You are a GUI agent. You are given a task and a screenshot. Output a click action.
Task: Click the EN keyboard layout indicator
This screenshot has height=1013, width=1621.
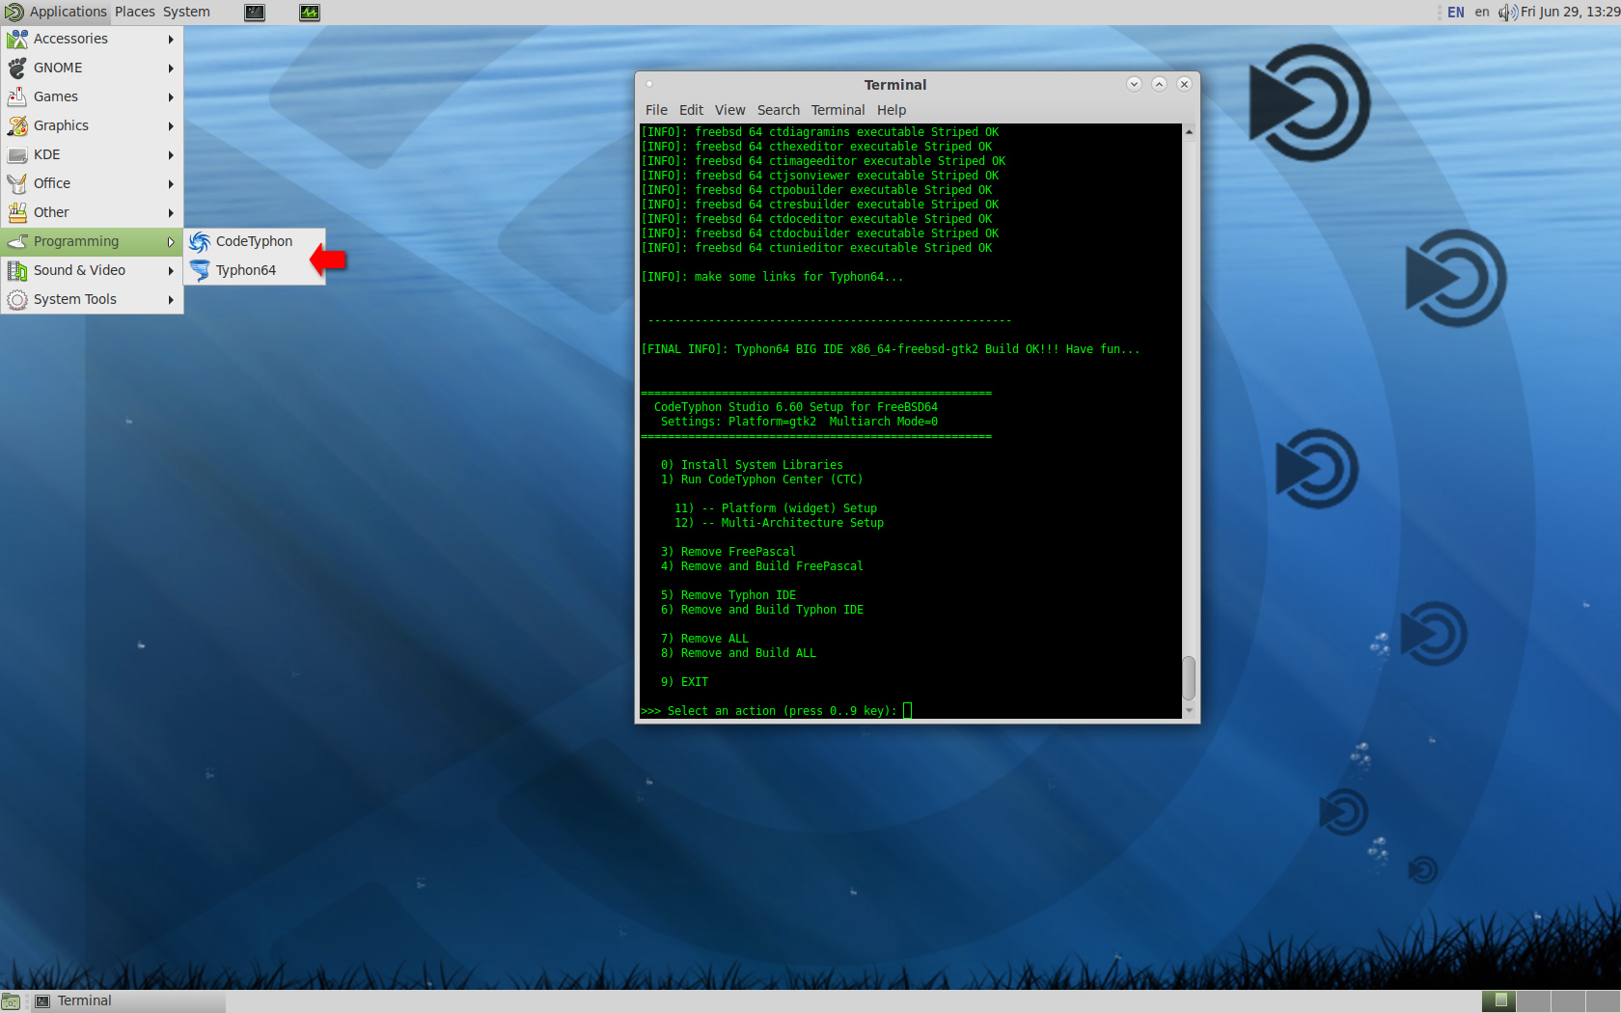pos(1456,13)
